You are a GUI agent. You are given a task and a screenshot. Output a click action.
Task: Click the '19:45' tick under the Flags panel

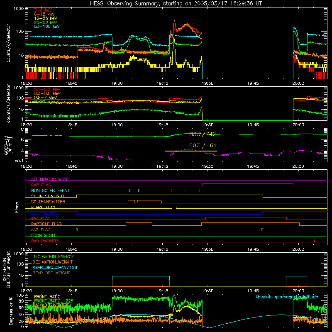[x=253, y=249]
